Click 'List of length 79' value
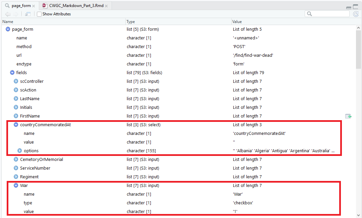The width and height of the screenshot is (362, 218). [248, 73]
